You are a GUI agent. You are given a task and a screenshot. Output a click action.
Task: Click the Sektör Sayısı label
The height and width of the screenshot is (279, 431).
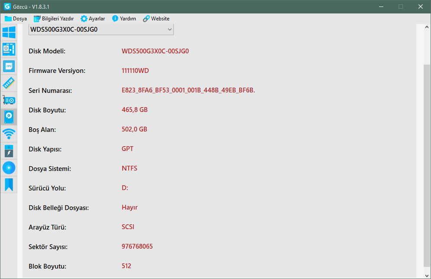point(48,247)
